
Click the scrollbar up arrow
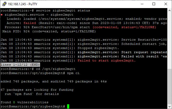(169, 10)
